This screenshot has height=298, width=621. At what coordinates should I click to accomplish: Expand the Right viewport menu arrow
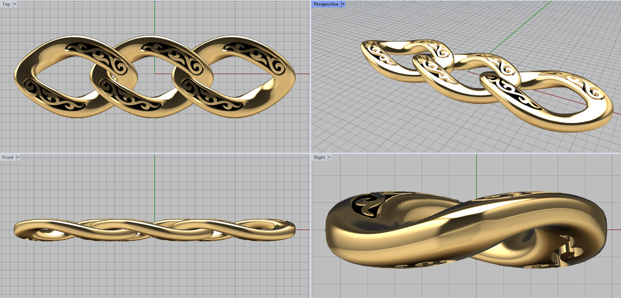coord(330,158)
